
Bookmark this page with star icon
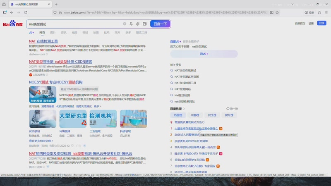(277, 12)
